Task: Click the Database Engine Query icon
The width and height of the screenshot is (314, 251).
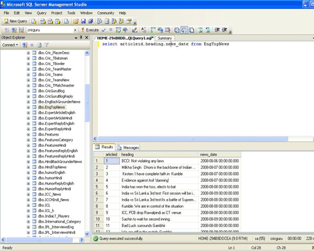Action: point(34,21)
